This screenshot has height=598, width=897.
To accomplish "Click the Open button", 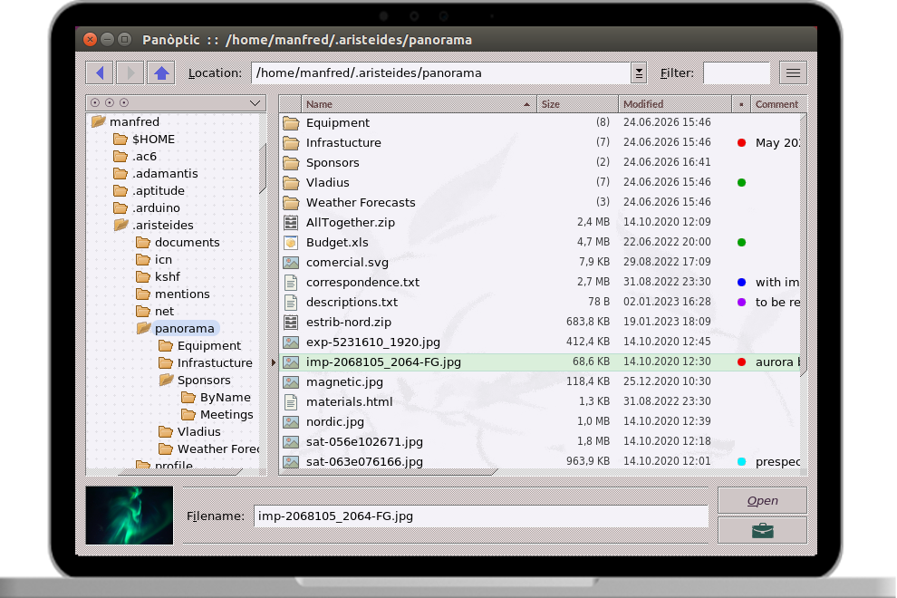I will point(763,501).
